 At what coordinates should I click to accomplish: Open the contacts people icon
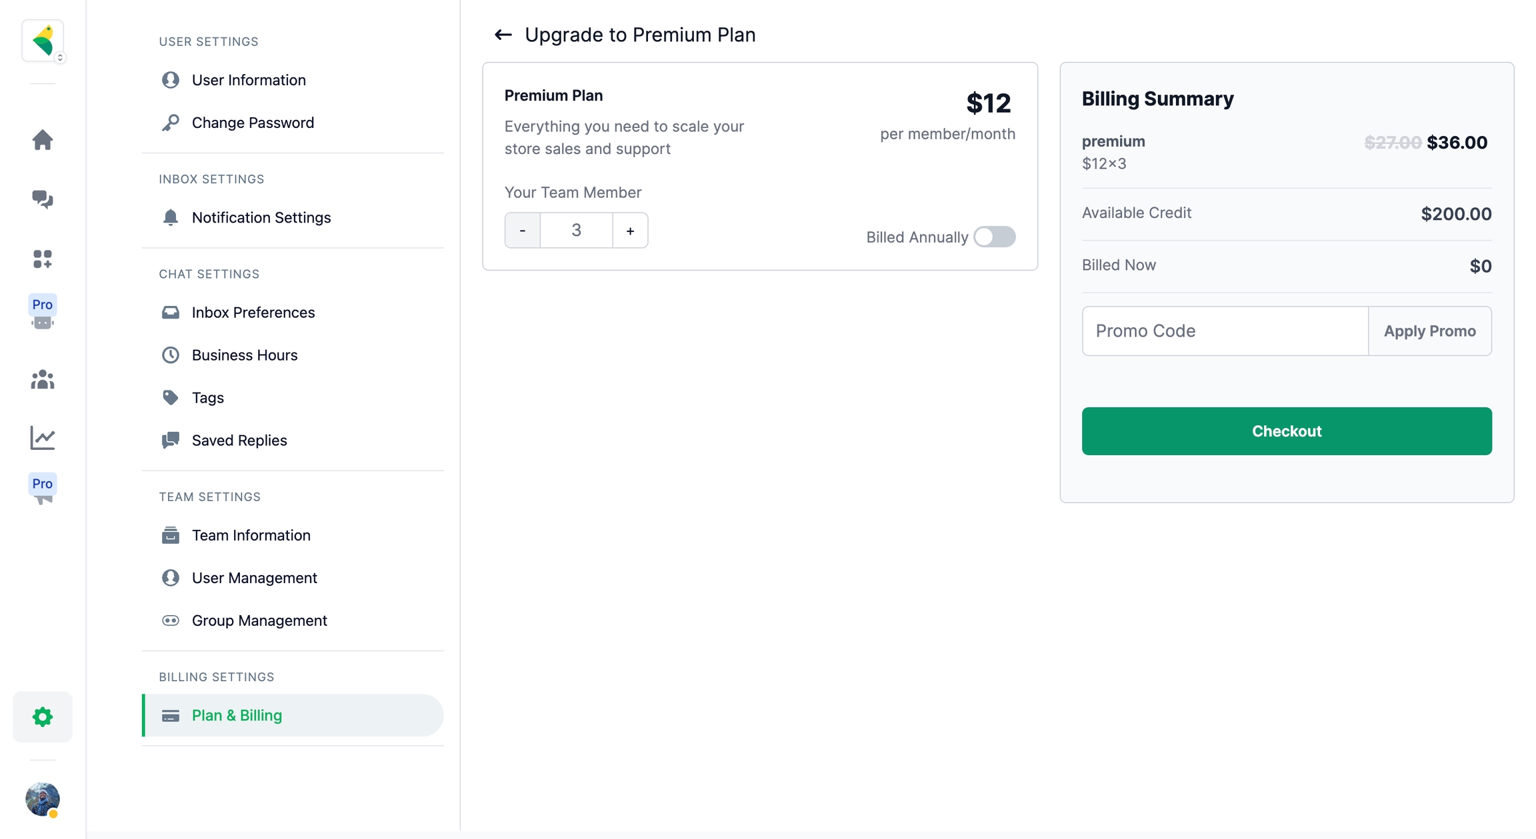43,379
